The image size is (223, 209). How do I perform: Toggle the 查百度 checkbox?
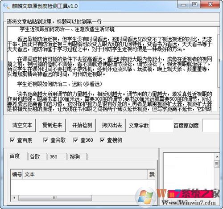click(x=12, y=140)
